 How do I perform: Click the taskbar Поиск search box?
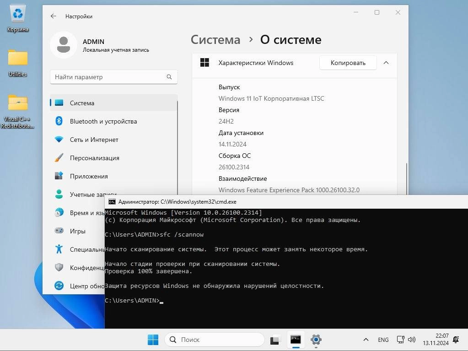tap(215, 340)
